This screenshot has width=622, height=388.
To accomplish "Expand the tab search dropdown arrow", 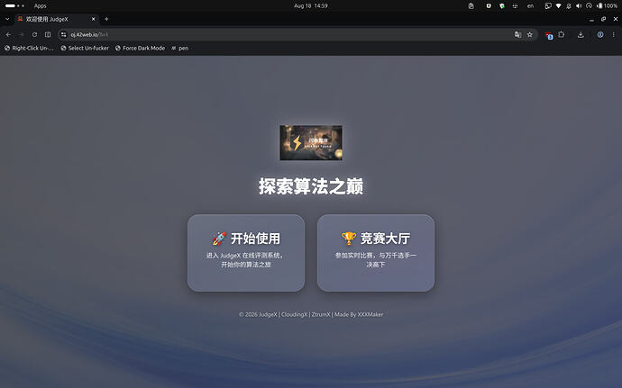I will [x=7, y=19].
